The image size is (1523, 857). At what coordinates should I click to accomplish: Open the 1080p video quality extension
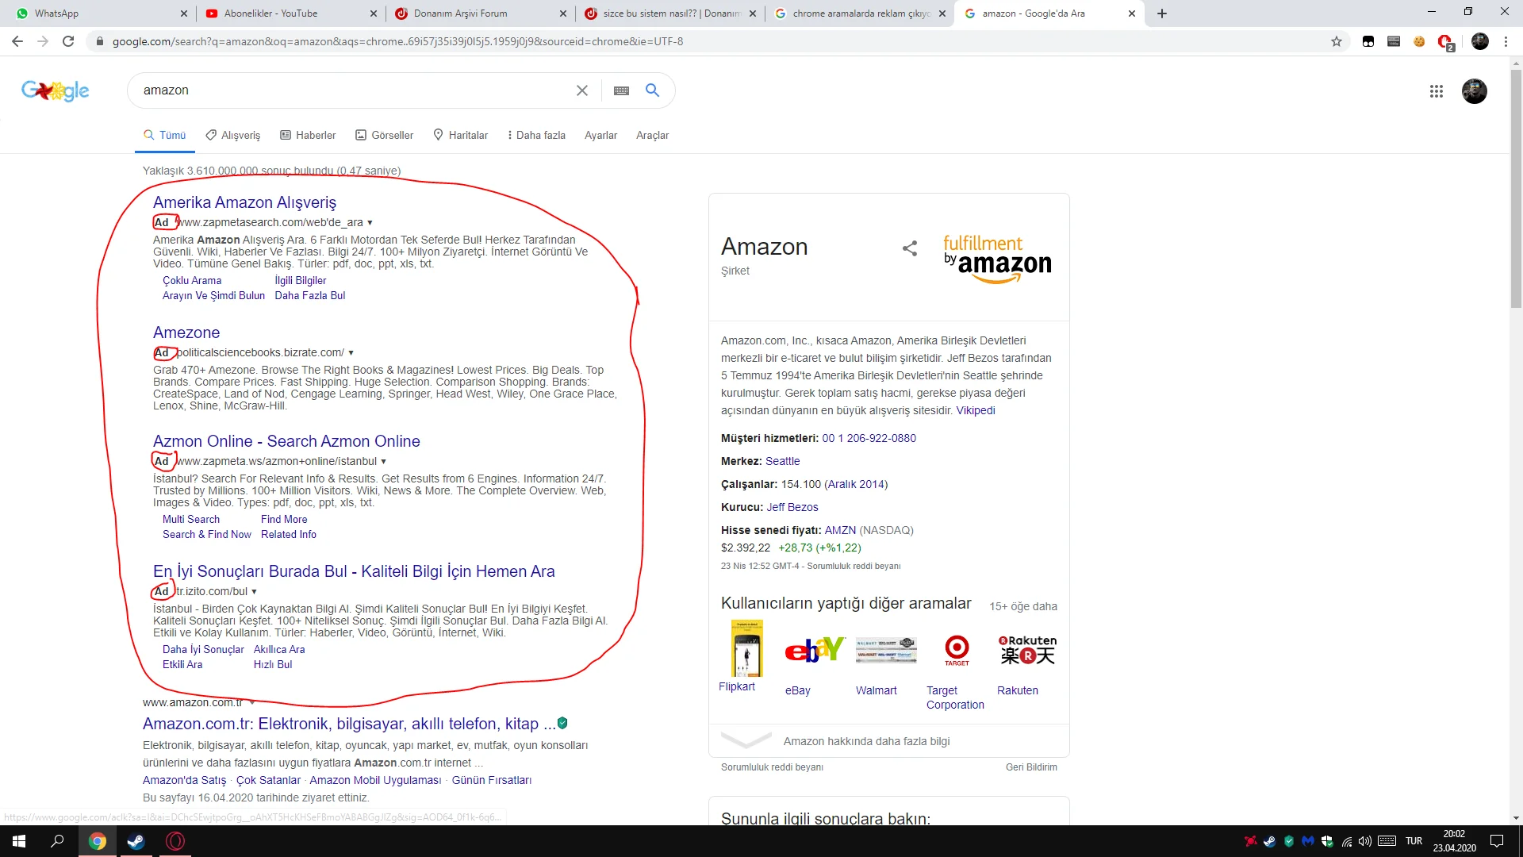pos(1394,41)
